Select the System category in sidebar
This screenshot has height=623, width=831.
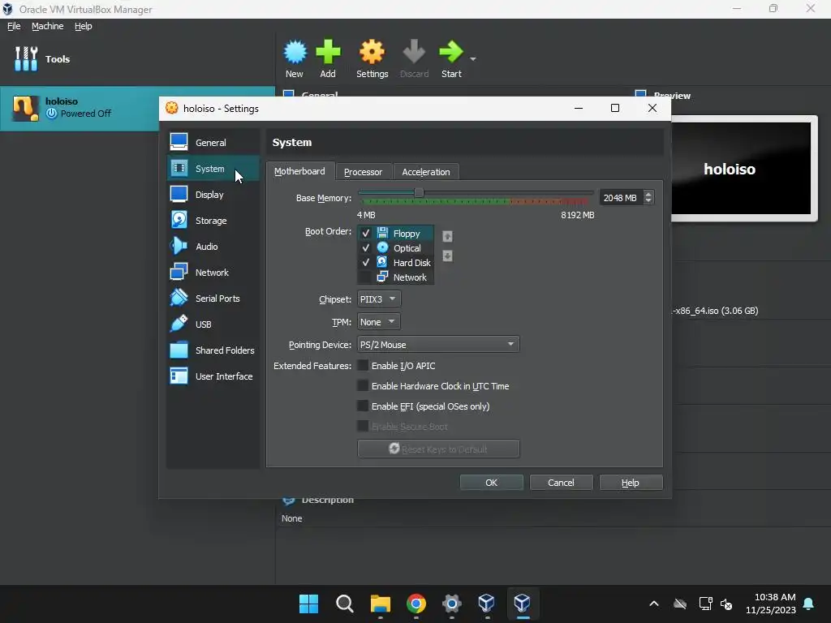pos(213,169)
